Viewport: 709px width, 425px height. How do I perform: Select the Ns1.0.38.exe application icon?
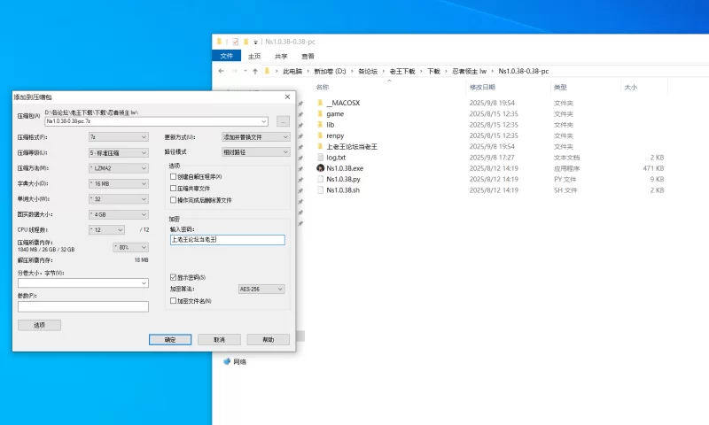pos(320,168)
